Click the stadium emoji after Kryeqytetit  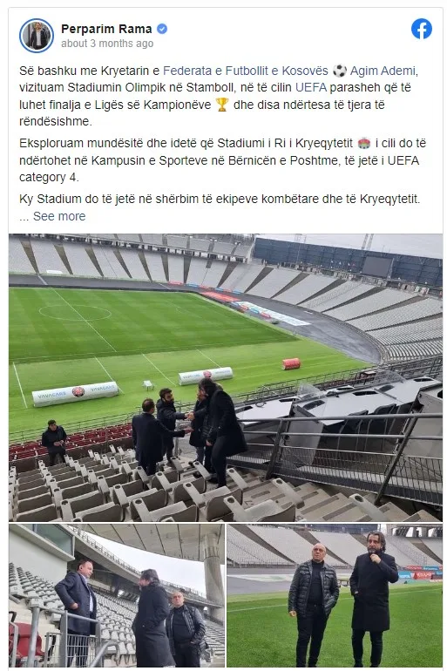[364, 144]
